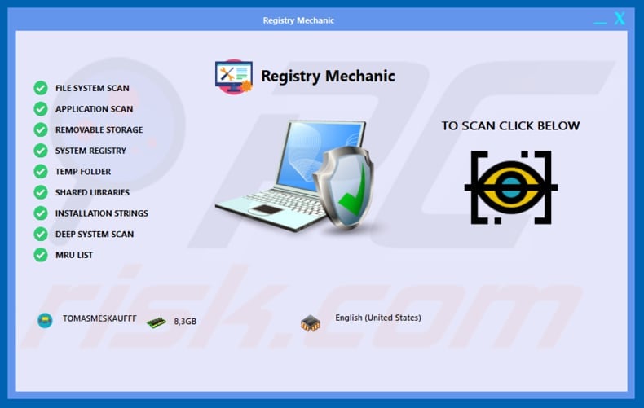Screen dimensions: 644x408
Task: Click the APPLICATION SCAN label
Action: click(94, 109)
